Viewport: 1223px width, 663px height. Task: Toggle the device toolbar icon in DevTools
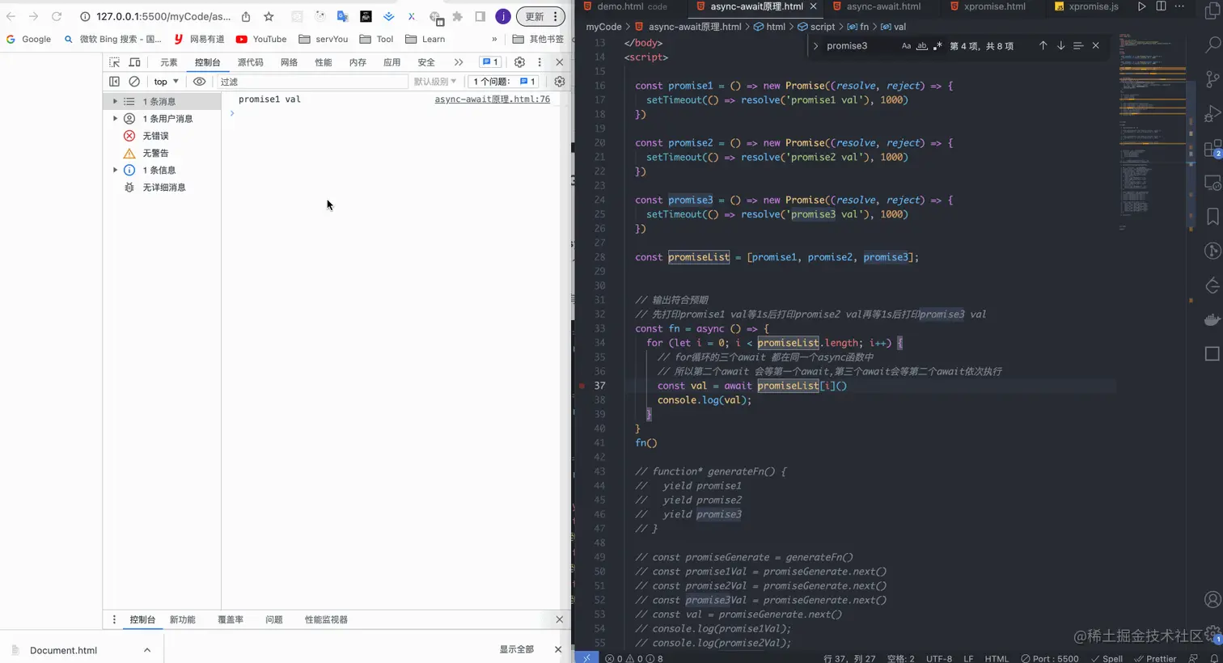click(134, 62)
